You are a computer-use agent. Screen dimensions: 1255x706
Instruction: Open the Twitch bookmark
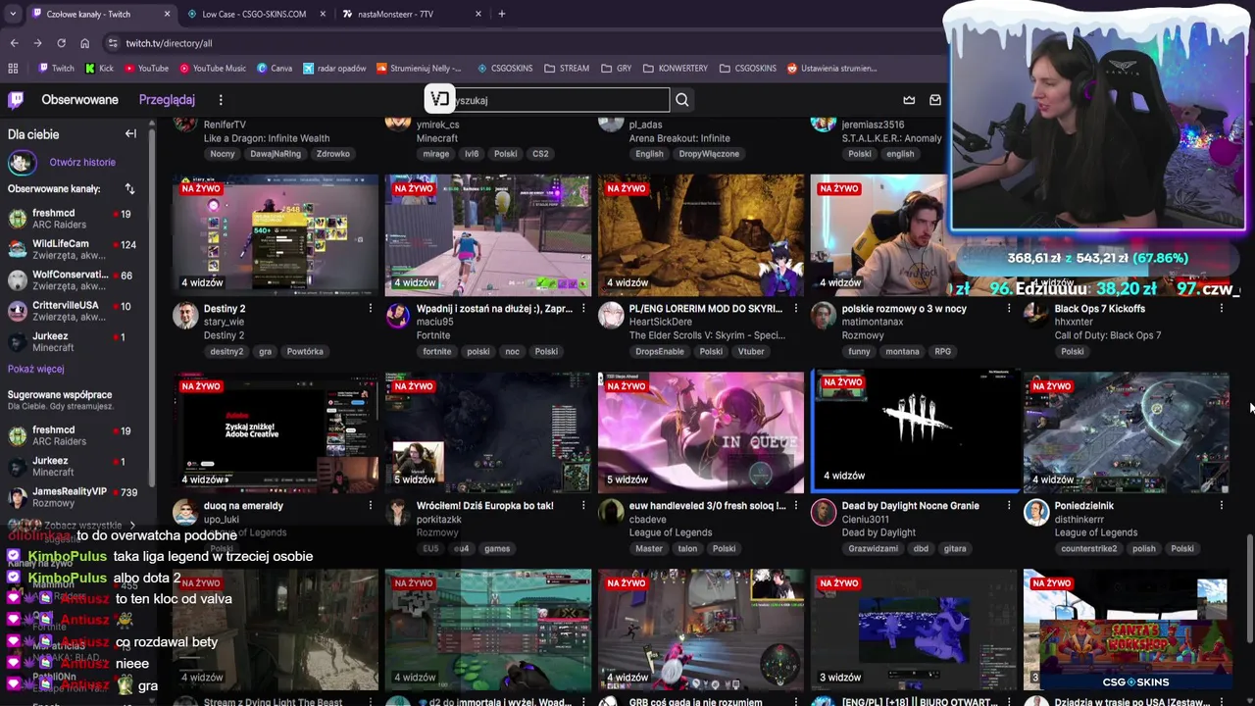(56, 69)
